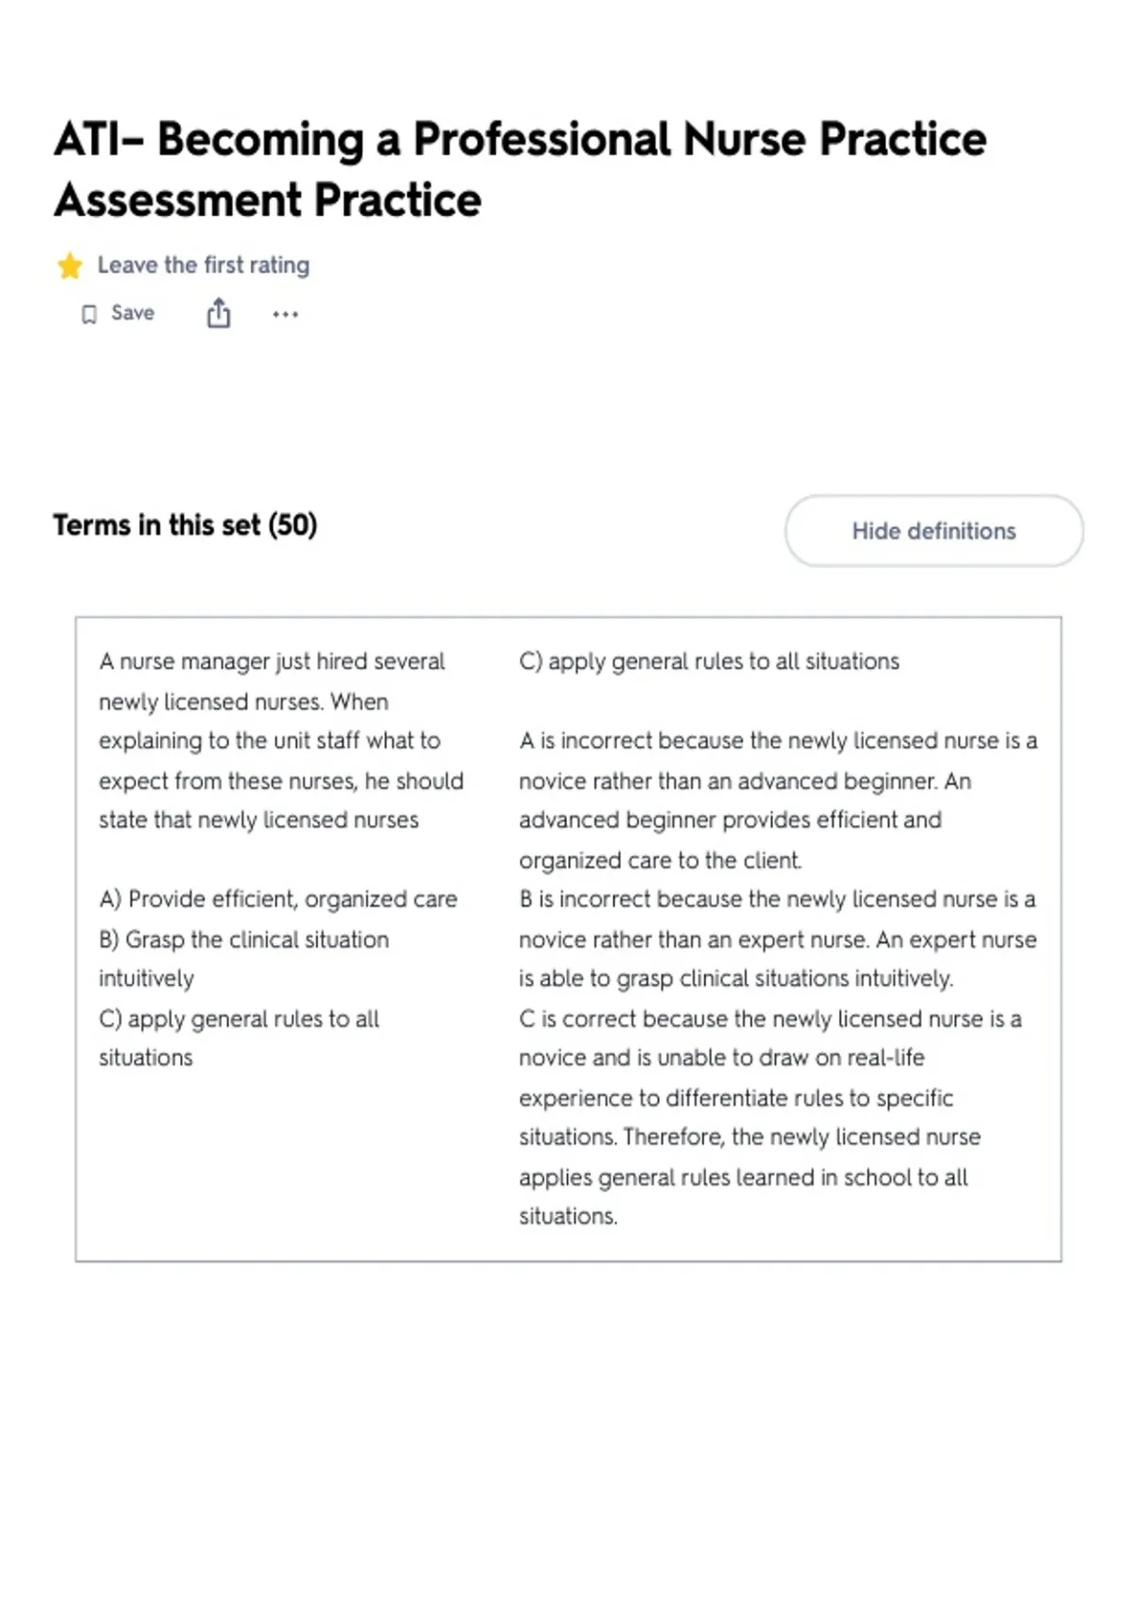
Task: Click the Save label
Action: (x=133, y=313)
